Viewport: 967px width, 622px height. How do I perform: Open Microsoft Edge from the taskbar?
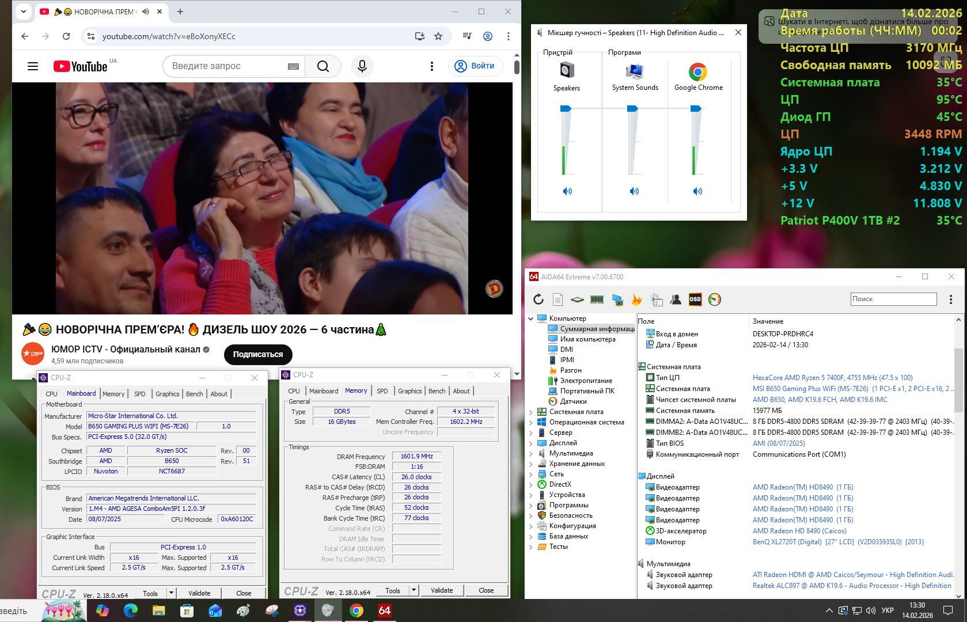click(x=131, y=610)
